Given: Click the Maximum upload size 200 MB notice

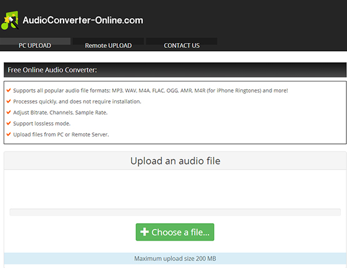Looking at the screenshot, I should click(x=175, y=259).
